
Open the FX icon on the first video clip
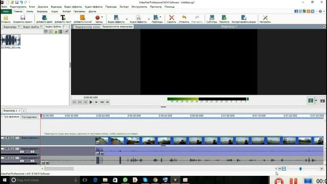[98, 142]
